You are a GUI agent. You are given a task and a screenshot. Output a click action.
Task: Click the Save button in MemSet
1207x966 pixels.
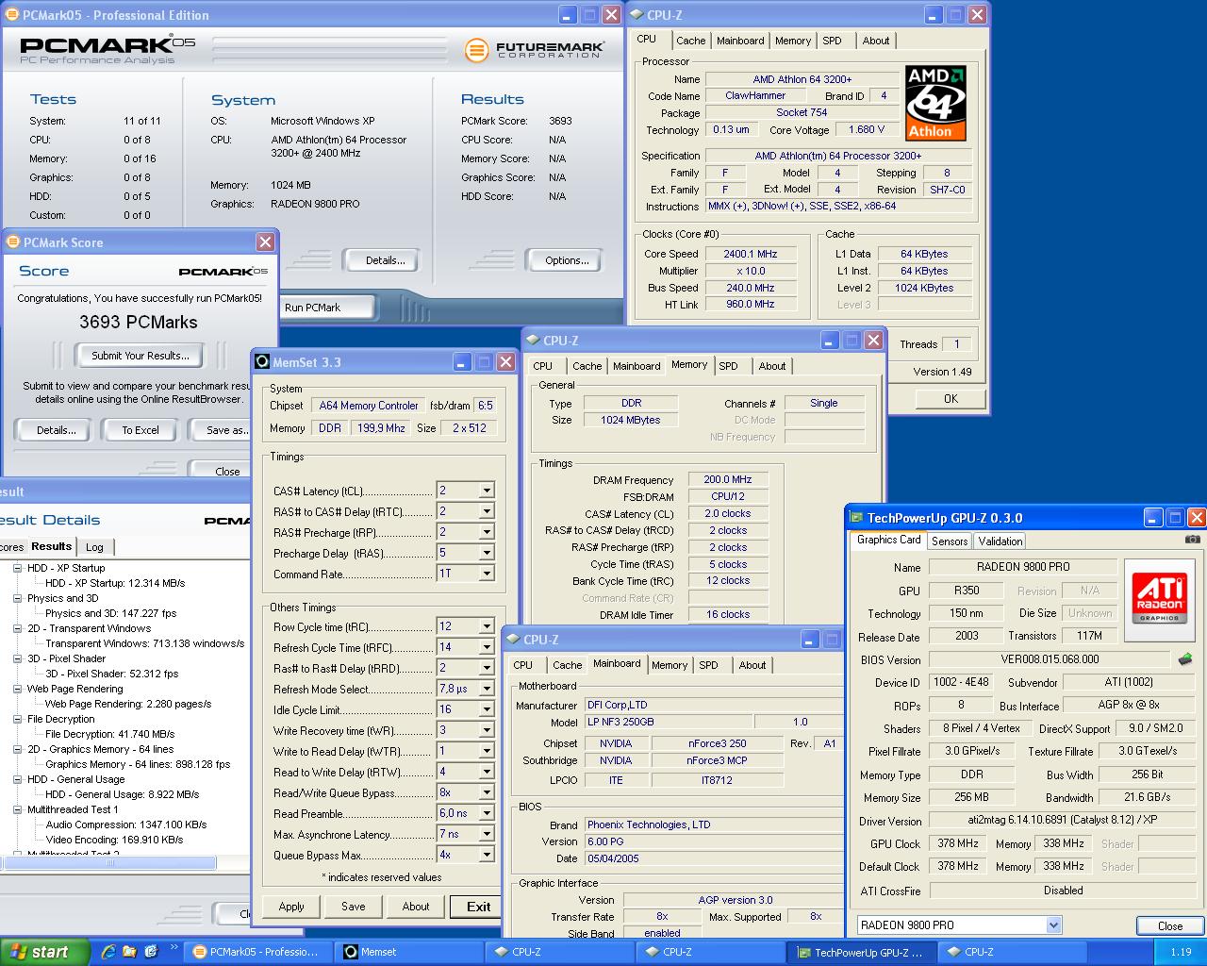point(354,907)
